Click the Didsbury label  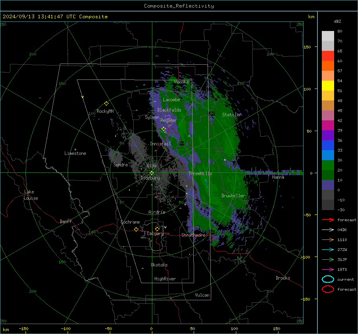click(150, 178)
